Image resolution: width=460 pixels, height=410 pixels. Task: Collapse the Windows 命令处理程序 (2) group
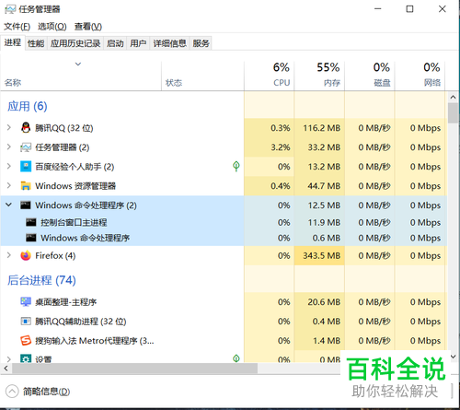tap(9, 205)
